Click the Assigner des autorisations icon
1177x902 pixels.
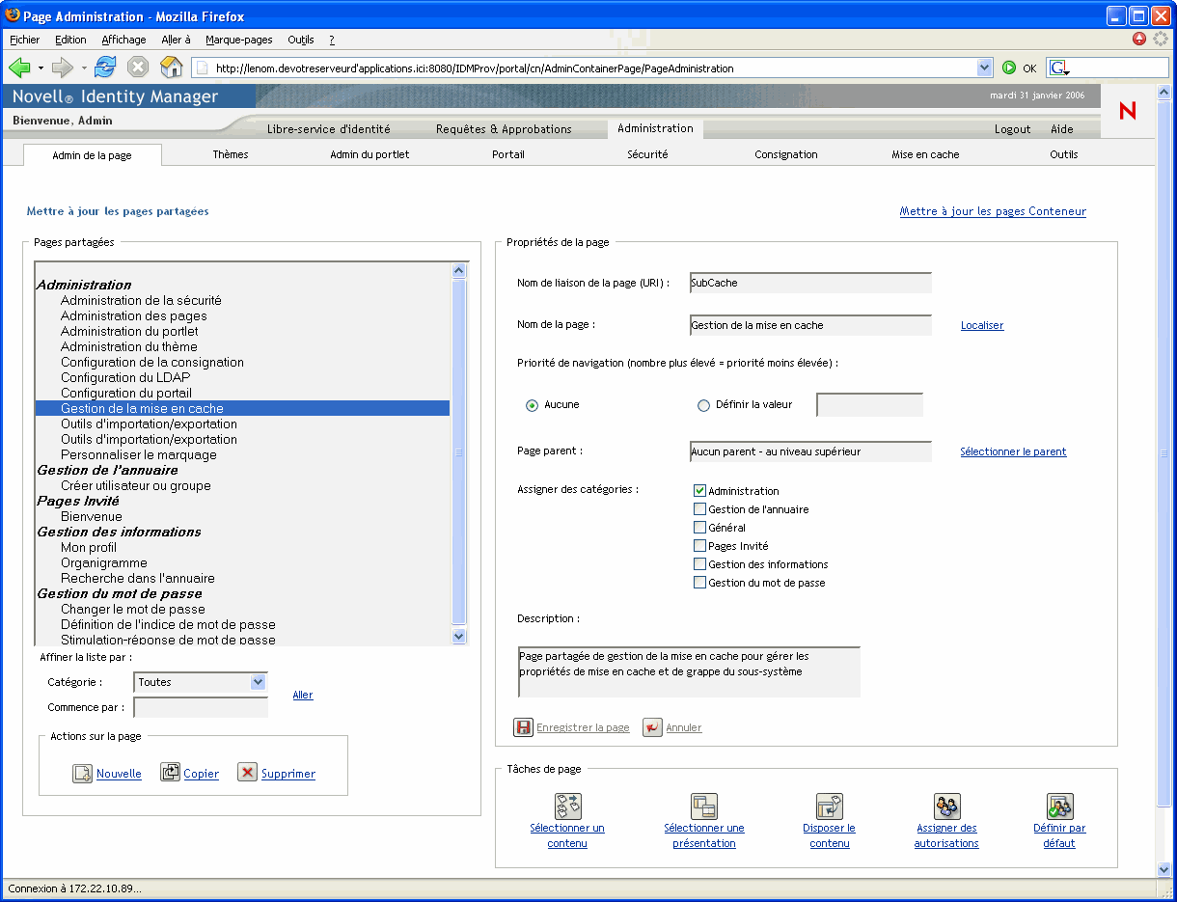click(x=946, y=806)
